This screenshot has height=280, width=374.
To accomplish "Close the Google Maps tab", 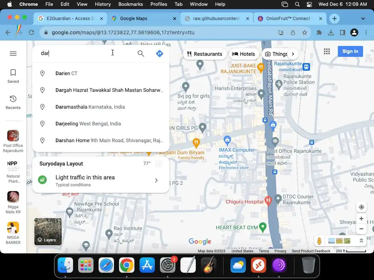I will pos(175,19).
